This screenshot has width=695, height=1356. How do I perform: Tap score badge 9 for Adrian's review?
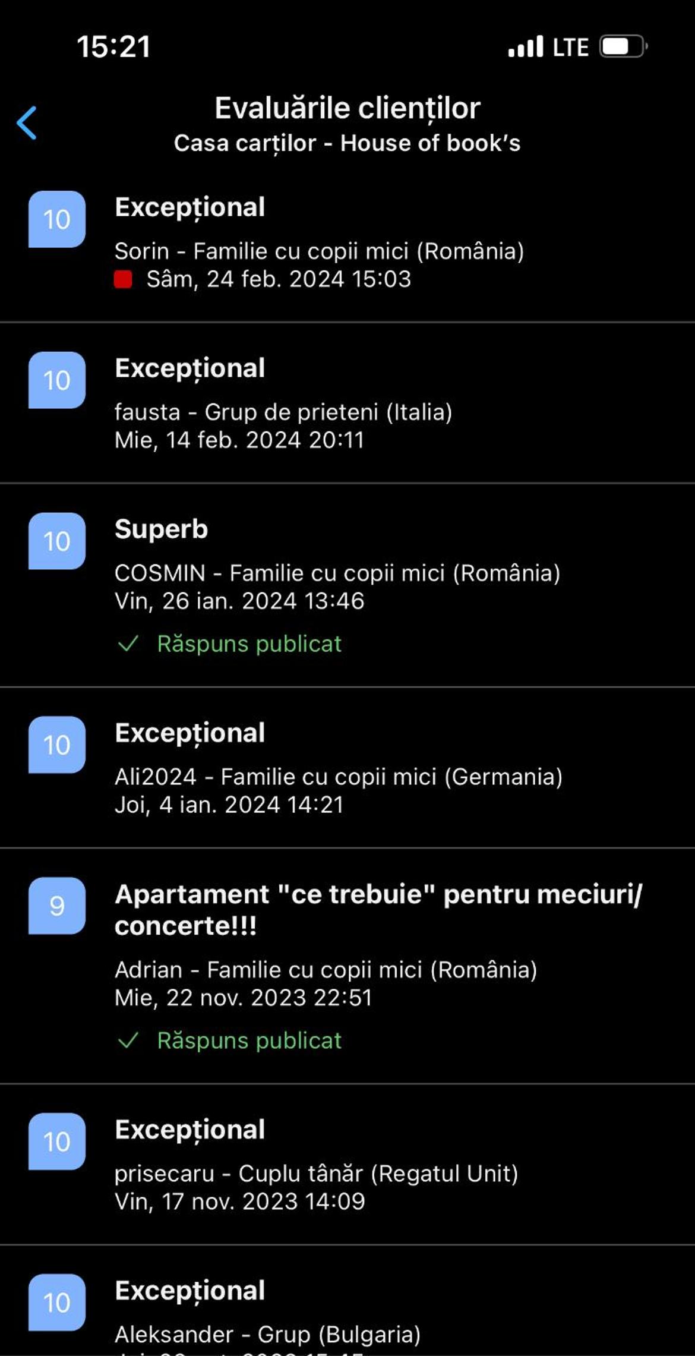tap(57, 906)
